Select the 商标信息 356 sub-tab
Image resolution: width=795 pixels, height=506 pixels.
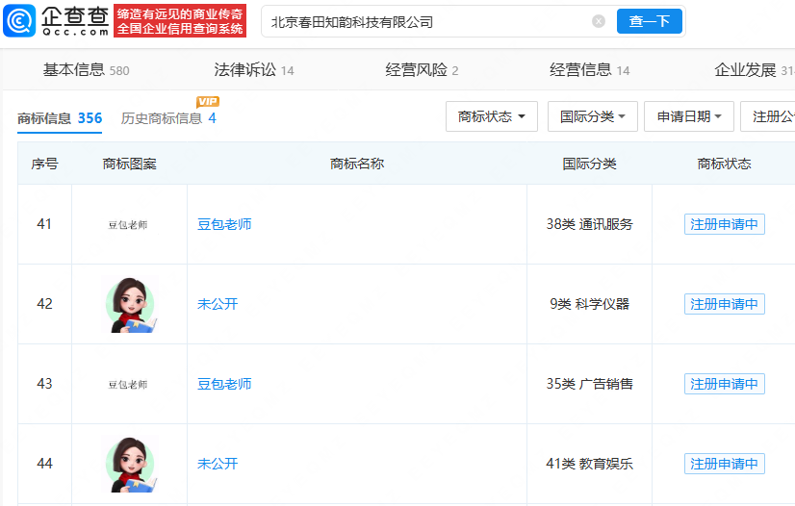click(x=60, y=118)
